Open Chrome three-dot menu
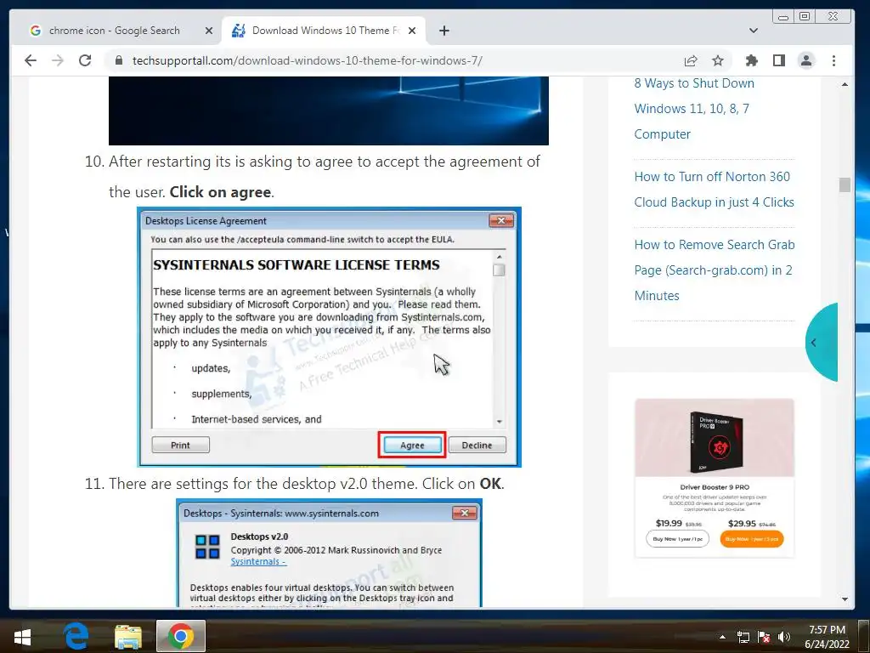This screenshot has height=653, width=870. click(834, 60)
